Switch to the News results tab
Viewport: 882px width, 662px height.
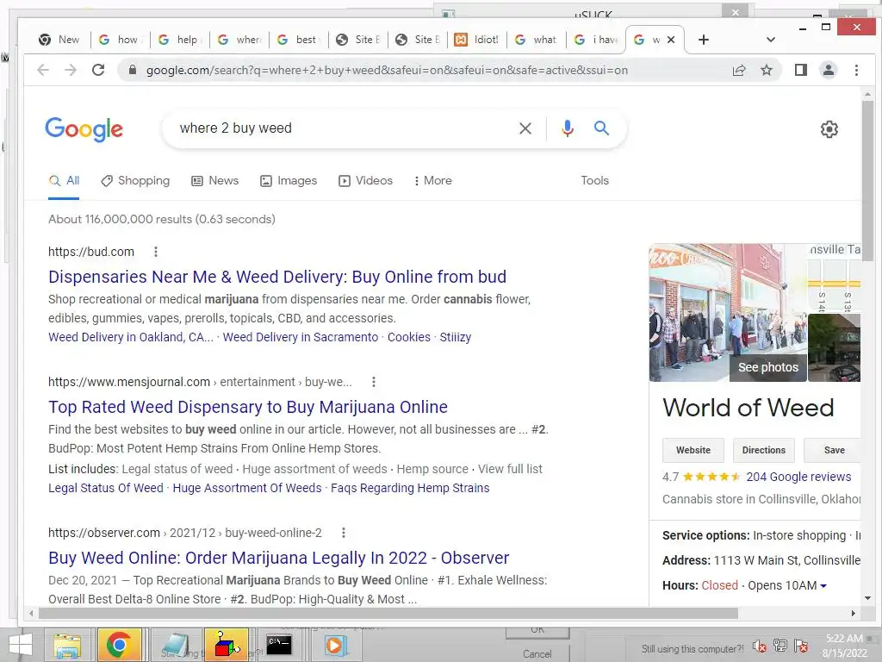pyautogui.click(x=215, y=181)
